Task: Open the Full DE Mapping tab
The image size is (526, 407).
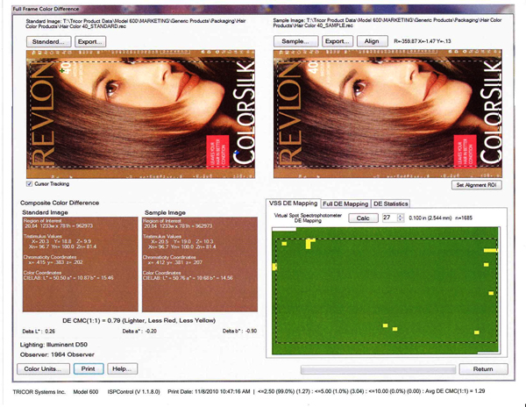Action: click(x=345, y=203)
